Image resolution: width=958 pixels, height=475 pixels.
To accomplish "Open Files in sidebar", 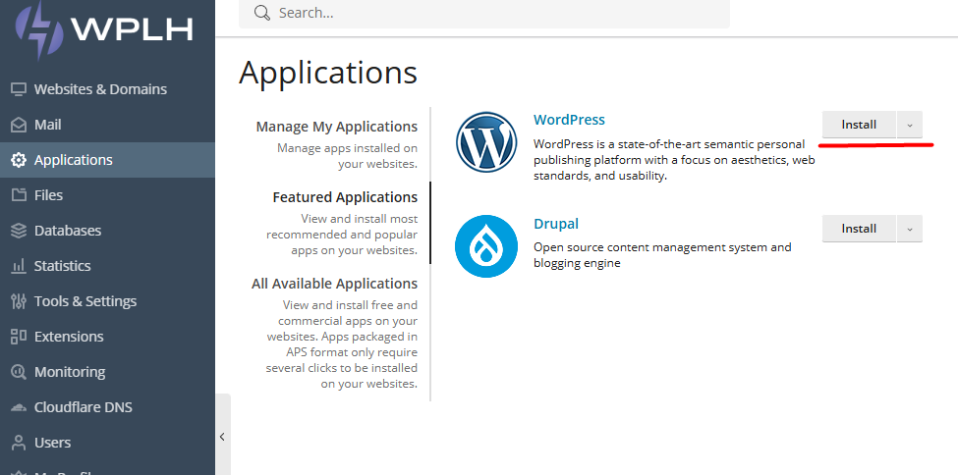I will 107,195.
